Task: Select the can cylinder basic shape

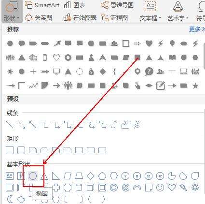Action: point(79,188)
